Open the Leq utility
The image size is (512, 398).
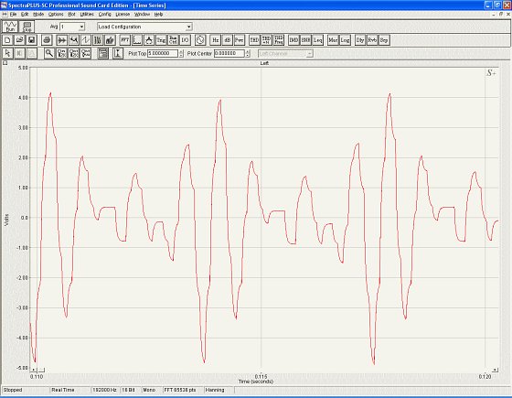coord(318,40)
